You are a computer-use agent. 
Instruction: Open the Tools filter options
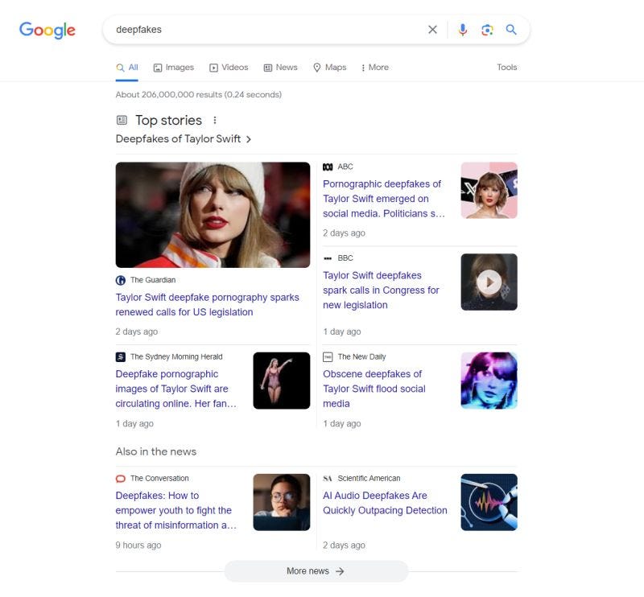[x=507, y=68]
